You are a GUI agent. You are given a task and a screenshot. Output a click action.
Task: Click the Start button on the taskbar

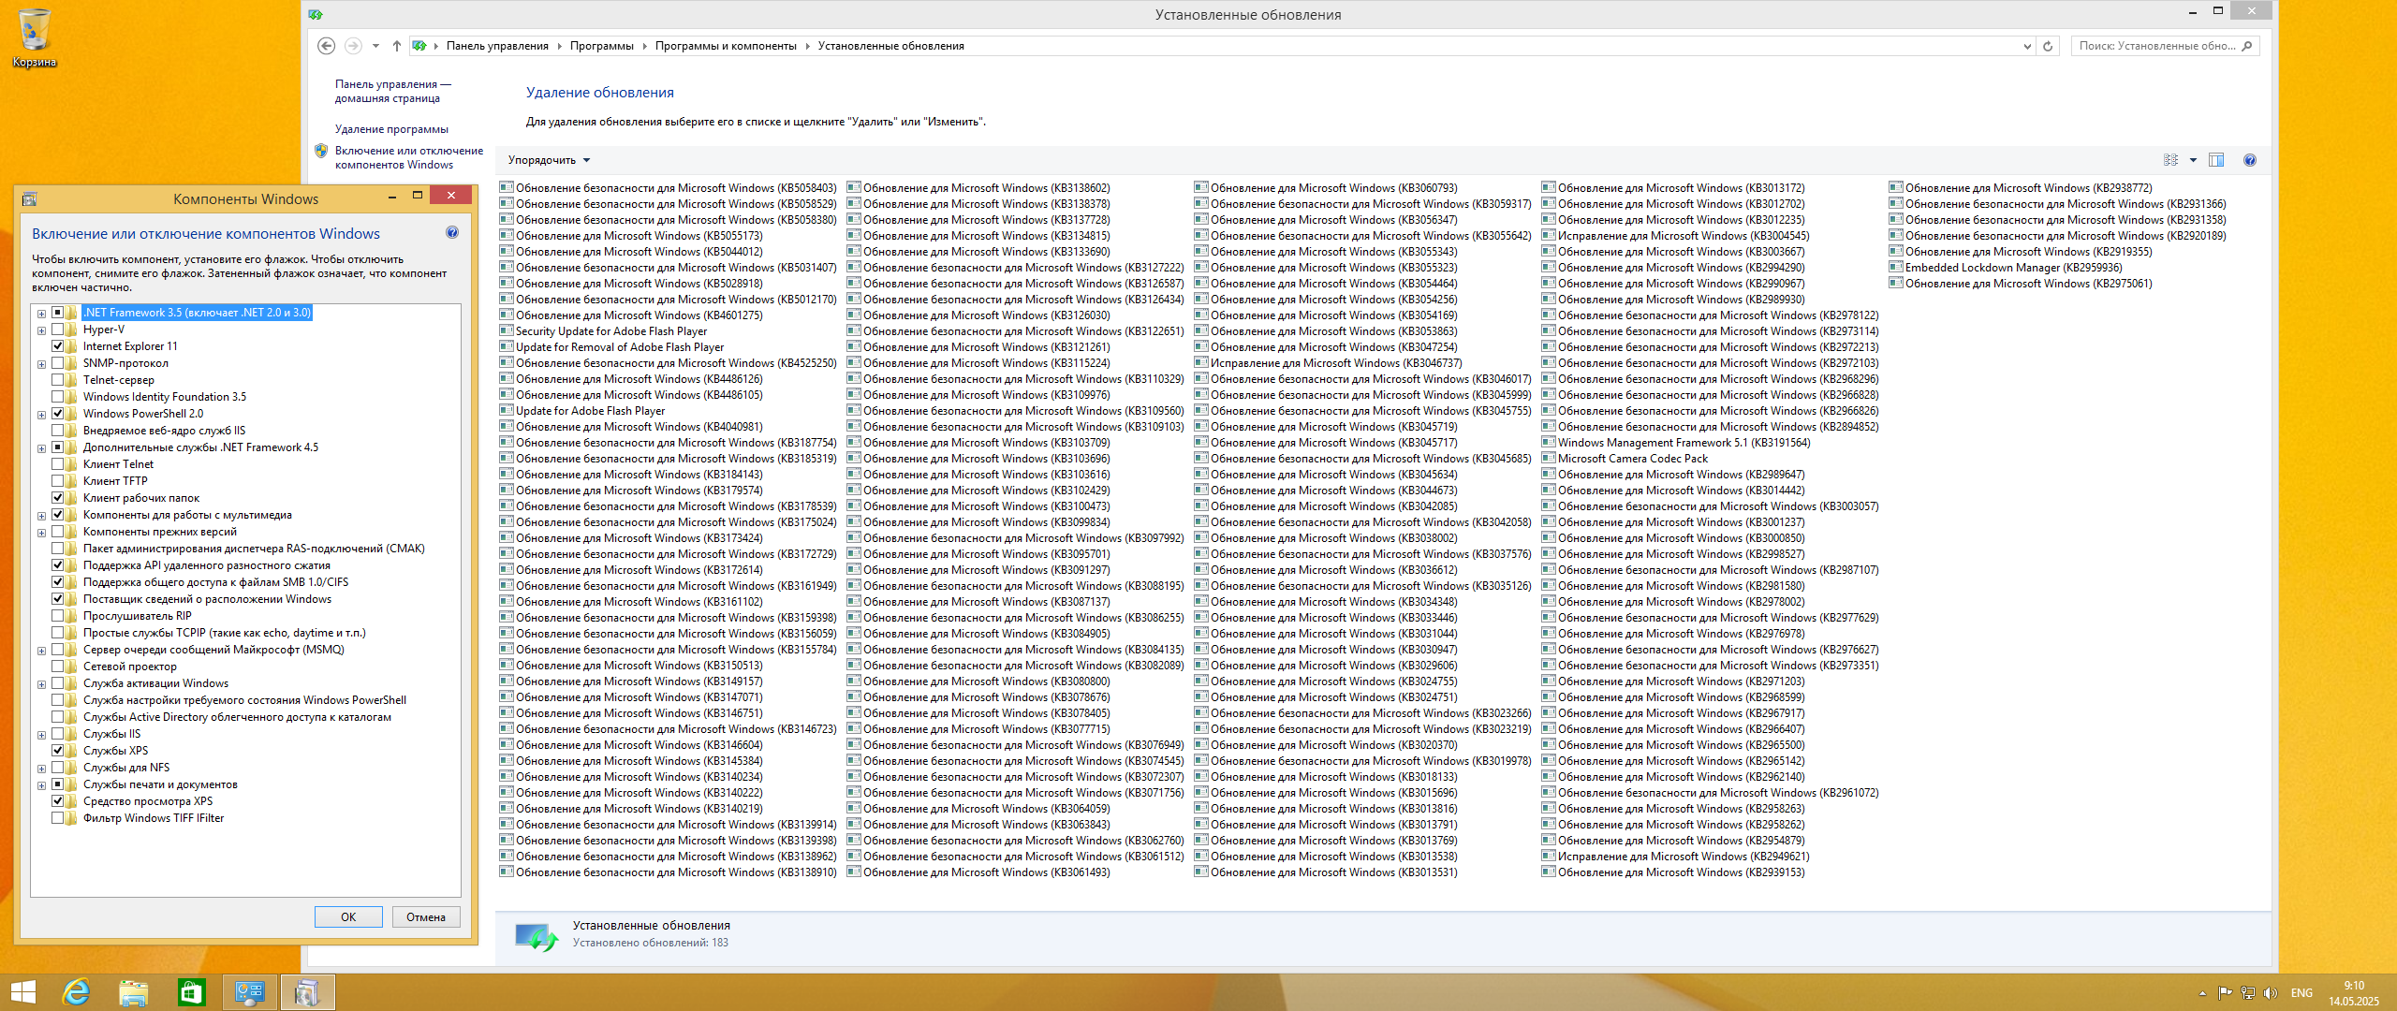pyautogui.click(x=22, y=992)
